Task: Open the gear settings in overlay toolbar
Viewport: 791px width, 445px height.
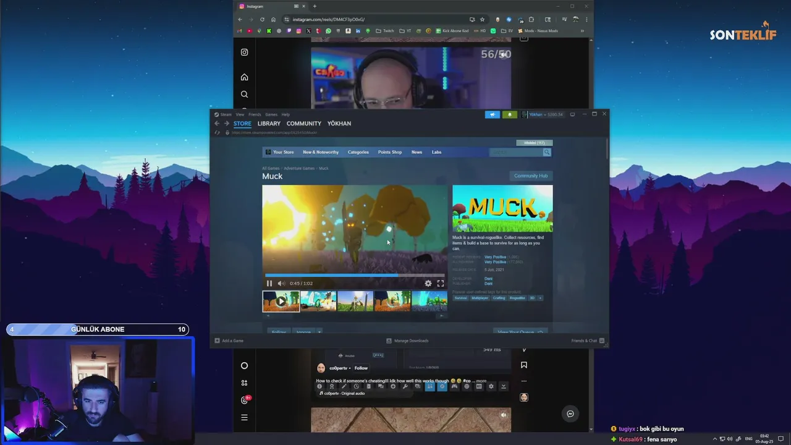Action: pos(491,386)
